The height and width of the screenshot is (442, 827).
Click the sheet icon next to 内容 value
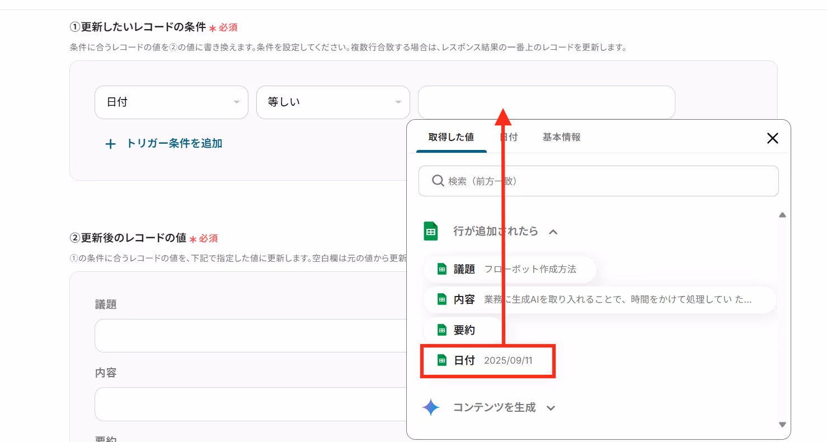tap(442, 299)
